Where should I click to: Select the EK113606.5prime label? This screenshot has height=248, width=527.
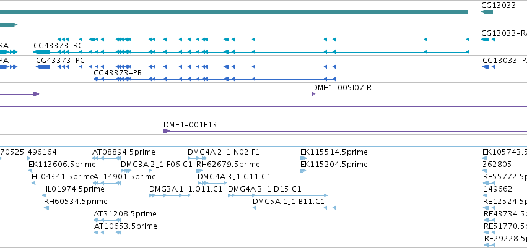point(62,165)
